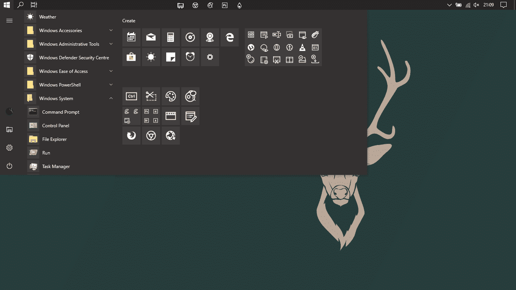Launch Command Prompt
Viewport: 516px width, 290px height.
tap(70, 112)
